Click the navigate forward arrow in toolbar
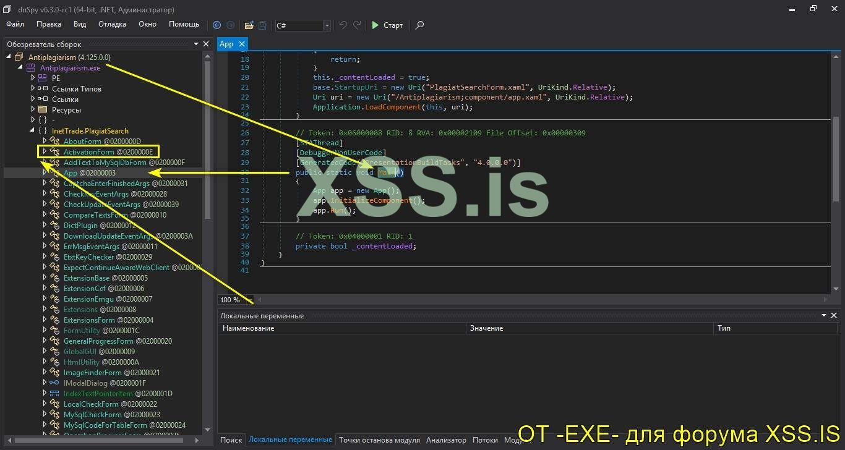845x450 pixels. pos(231,25)
